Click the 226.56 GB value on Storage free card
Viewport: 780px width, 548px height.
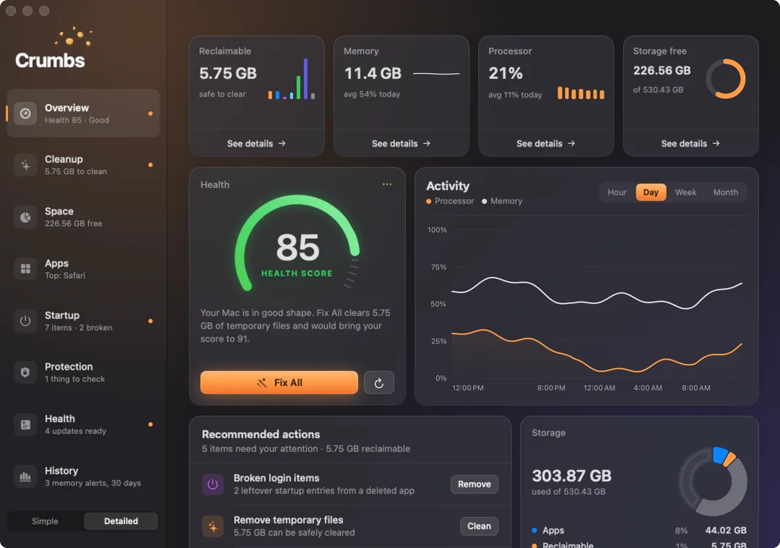tap(662, 71)
